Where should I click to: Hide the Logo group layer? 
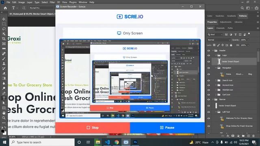click(x=208, y=55)
